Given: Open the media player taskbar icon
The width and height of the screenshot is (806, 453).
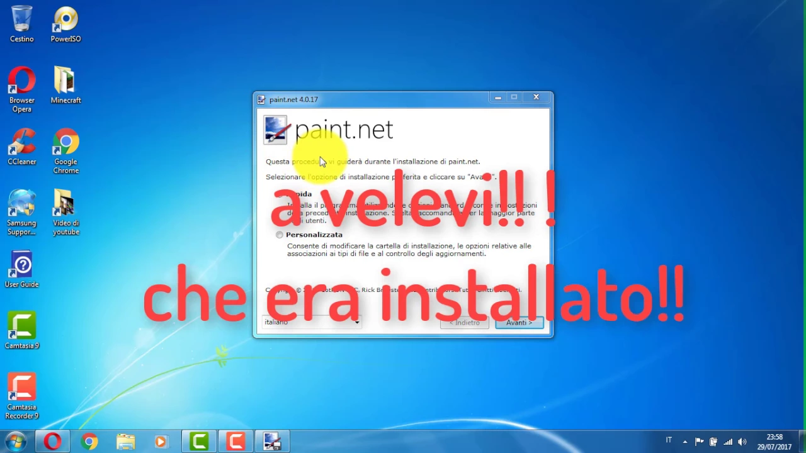Looking at the screenshot, I should (x=162, y=442).
